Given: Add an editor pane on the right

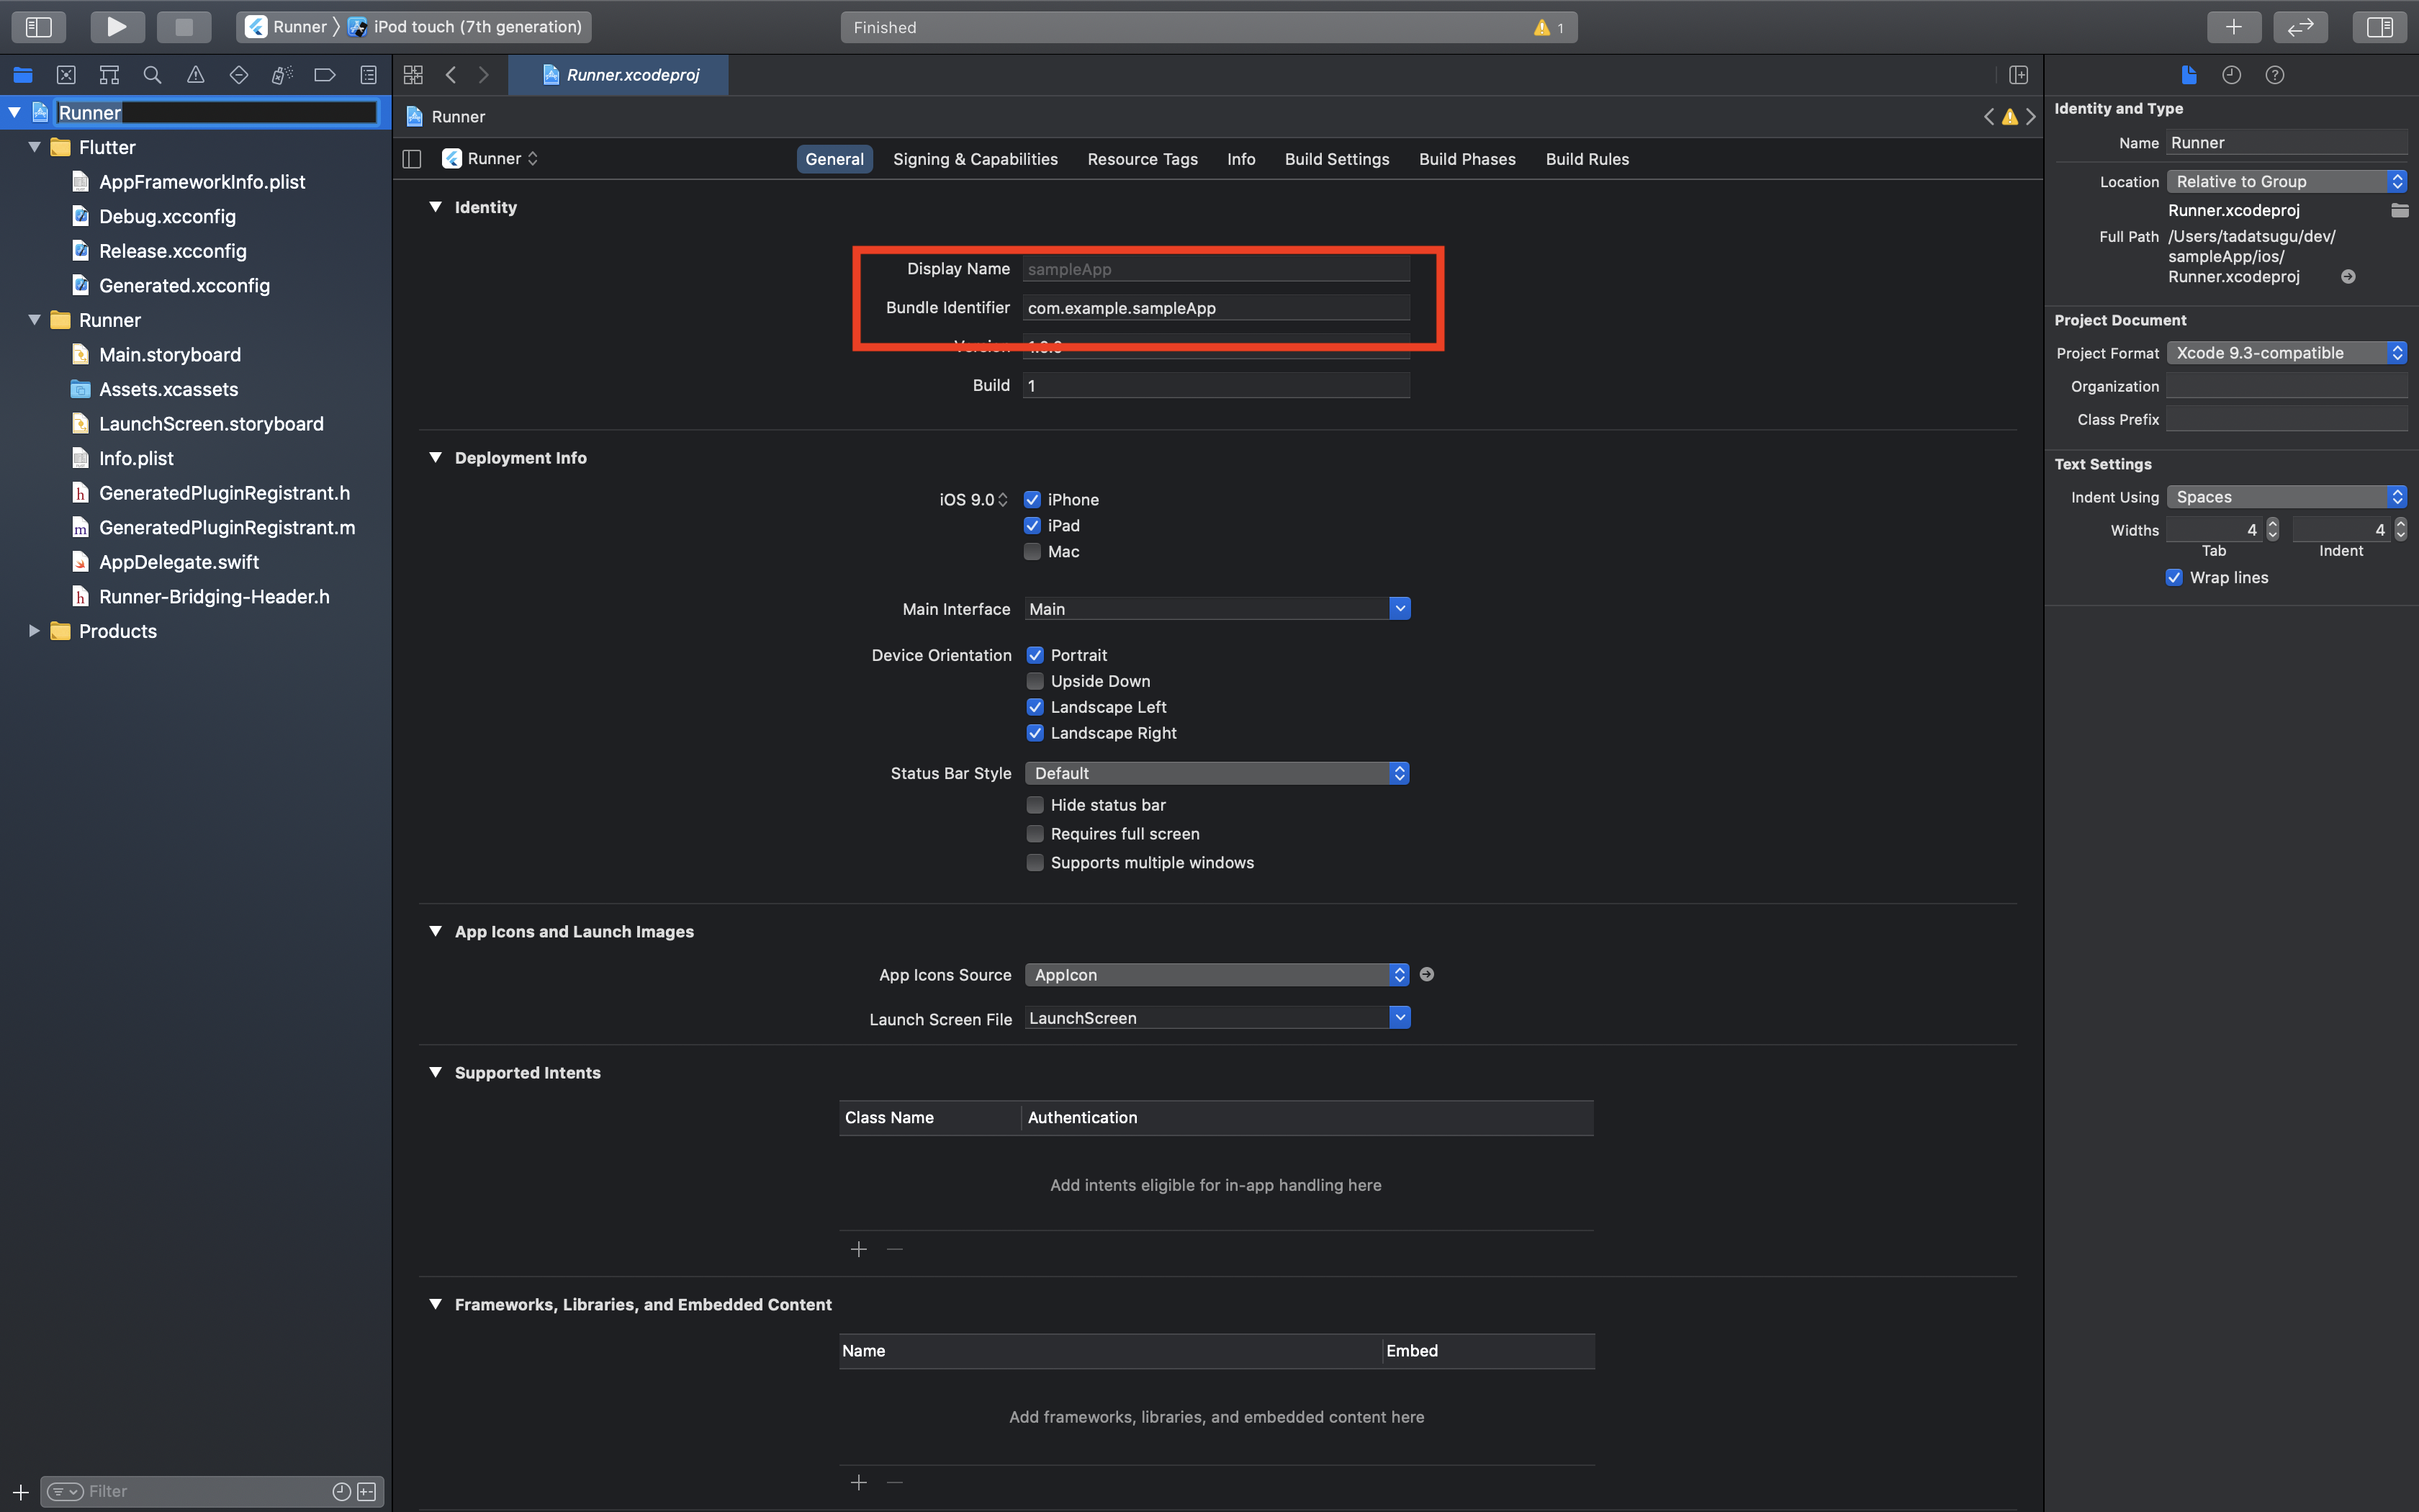Looking at the screenshot, I should coord(2018,75).
